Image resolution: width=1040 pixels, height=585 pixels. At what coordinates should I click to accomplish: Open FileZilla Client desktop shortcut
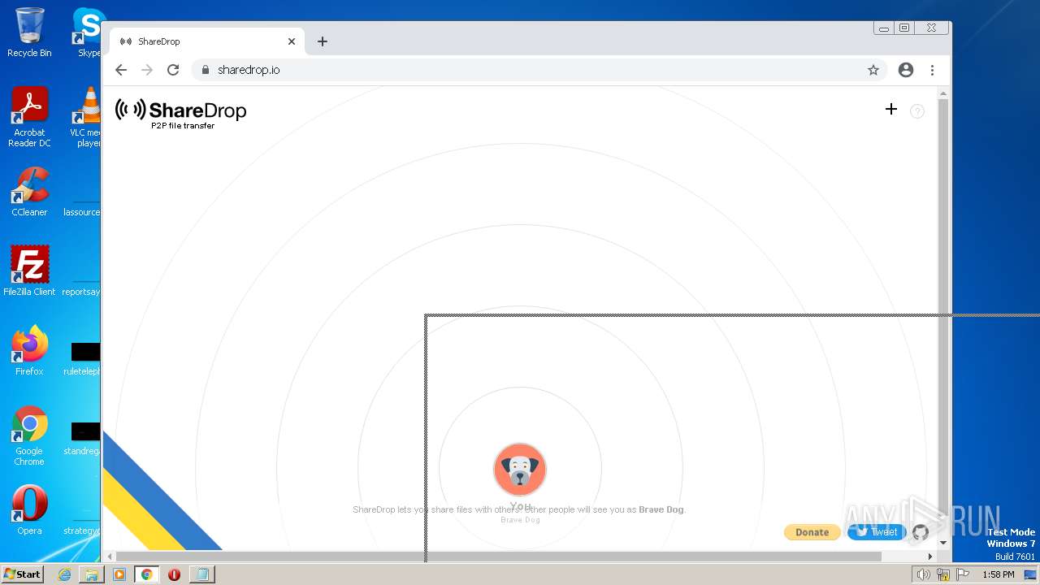point(29,271)
